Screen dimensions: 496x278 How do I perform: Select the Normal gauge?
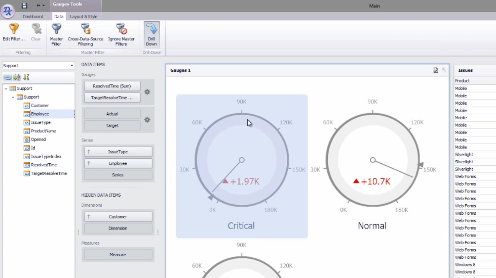[x=372, y=166]
